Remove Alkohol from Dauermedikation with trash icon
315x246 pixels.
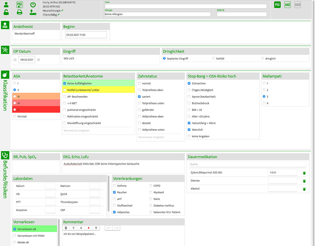[x=304, y=189]
